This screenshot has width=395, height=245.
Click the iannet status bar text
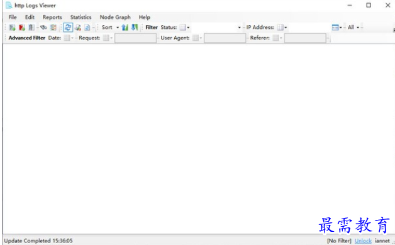point(382,241)
